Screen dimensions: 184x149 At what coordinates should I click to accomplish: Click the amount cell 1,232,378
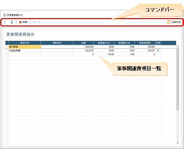pyautogui.click(x=84, y=50)
